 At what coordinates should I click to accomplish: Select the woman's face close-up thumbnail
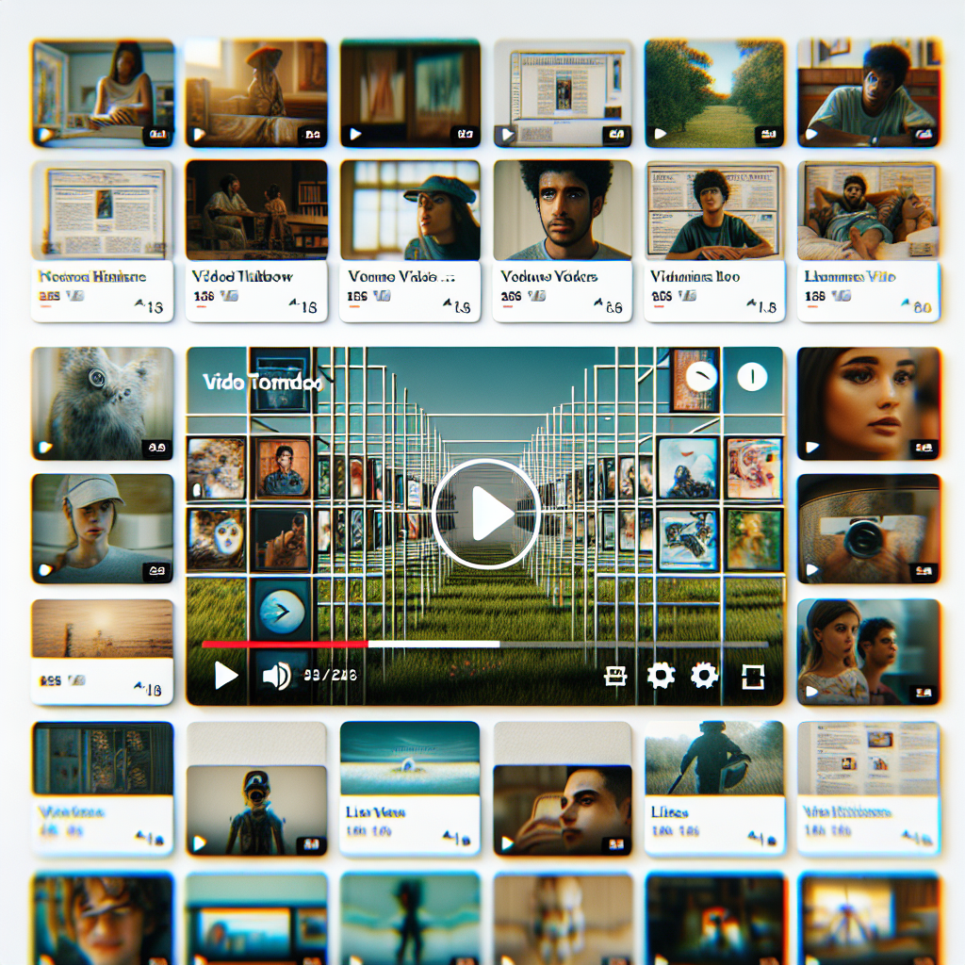coord(868,403)
